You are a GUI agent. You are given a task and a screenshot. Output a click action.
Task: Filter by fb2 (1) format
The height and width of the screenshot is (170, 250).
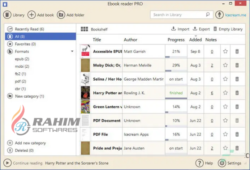pos(20,74)
